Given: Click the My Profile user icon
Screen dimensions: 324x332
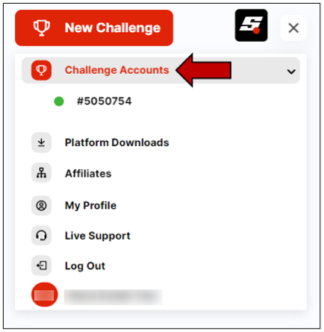Looking at the screenshot, I should (x=41, y=206).
